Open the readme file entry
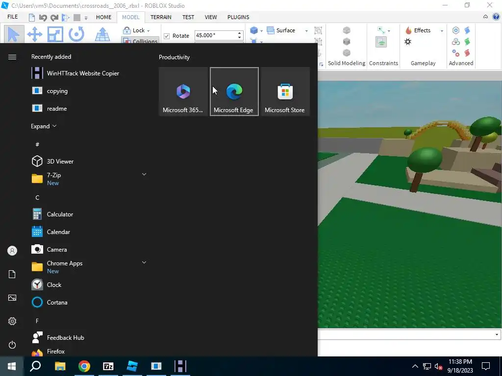Viewport: 502px width, 376px height. coord(50,108)
